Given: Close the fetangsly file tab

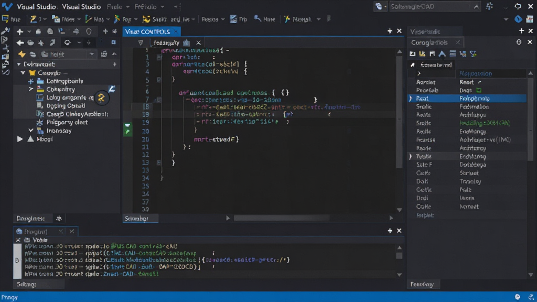Looking at the screenshot, I should (198, 43).
